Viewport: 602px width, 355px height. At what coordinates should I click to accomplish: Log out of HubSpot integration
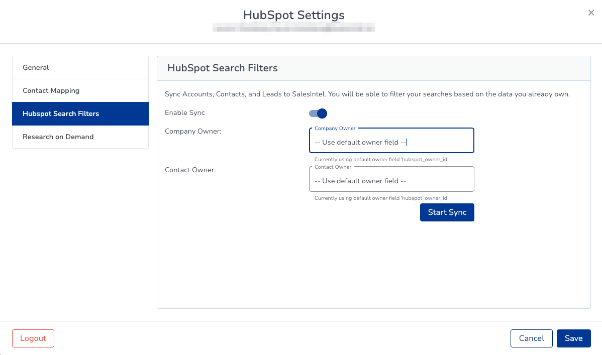coord(33,338)
